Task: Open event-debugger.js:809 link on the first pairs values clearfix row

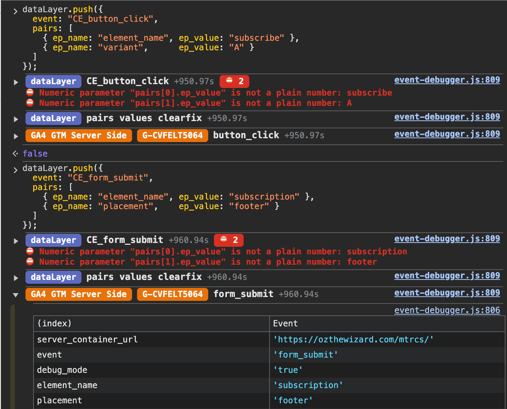Action: click(x=447, y=117)
